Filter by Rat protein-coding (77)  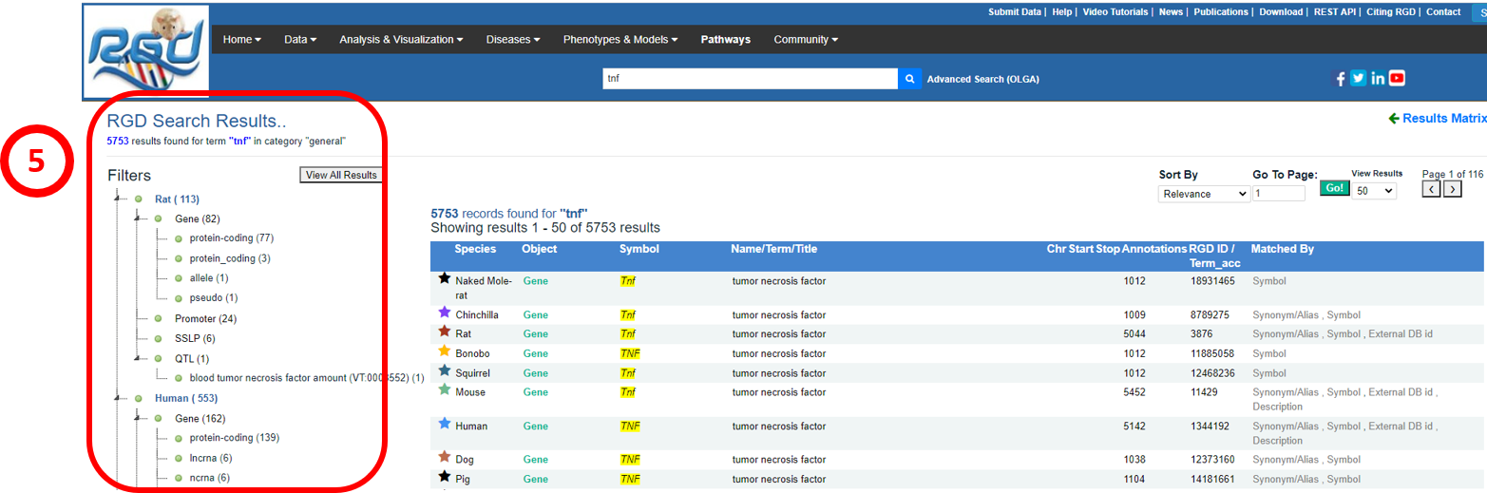click(231, 238)
